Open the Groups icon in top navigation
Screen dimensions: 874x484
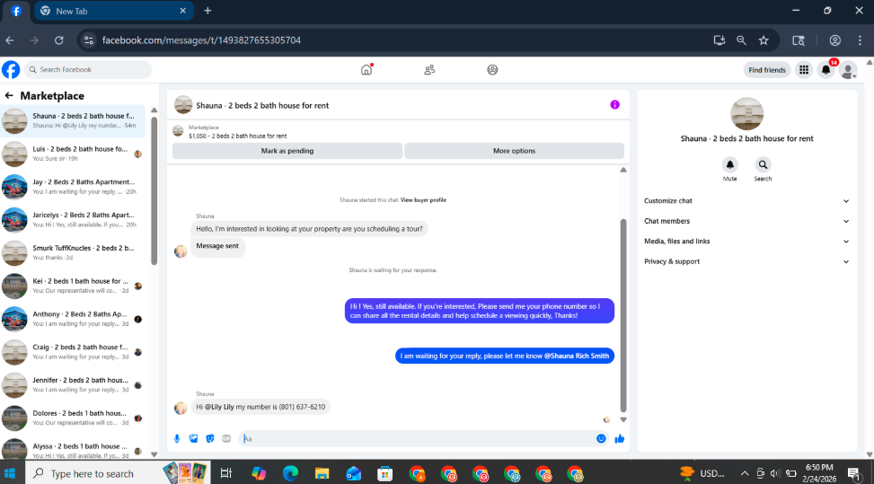[492, 70]
